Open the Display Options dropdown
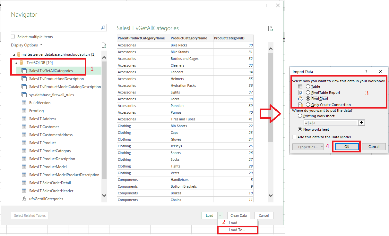This screenshot has height=236, width=389. (26, 45)
